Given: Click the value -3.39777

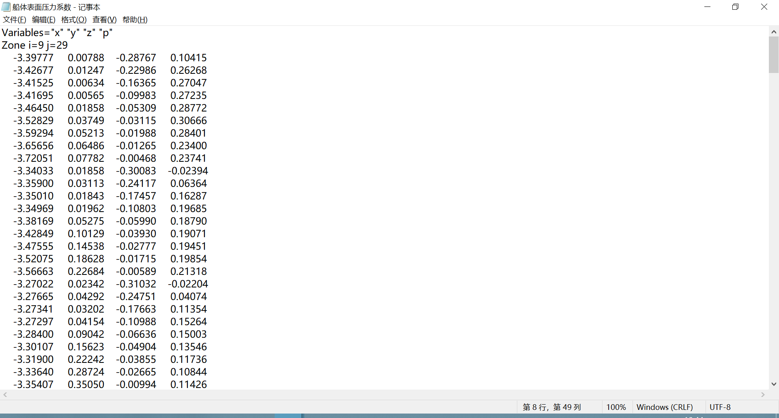Looking at the screenshot, I should (x=33, y=58).
